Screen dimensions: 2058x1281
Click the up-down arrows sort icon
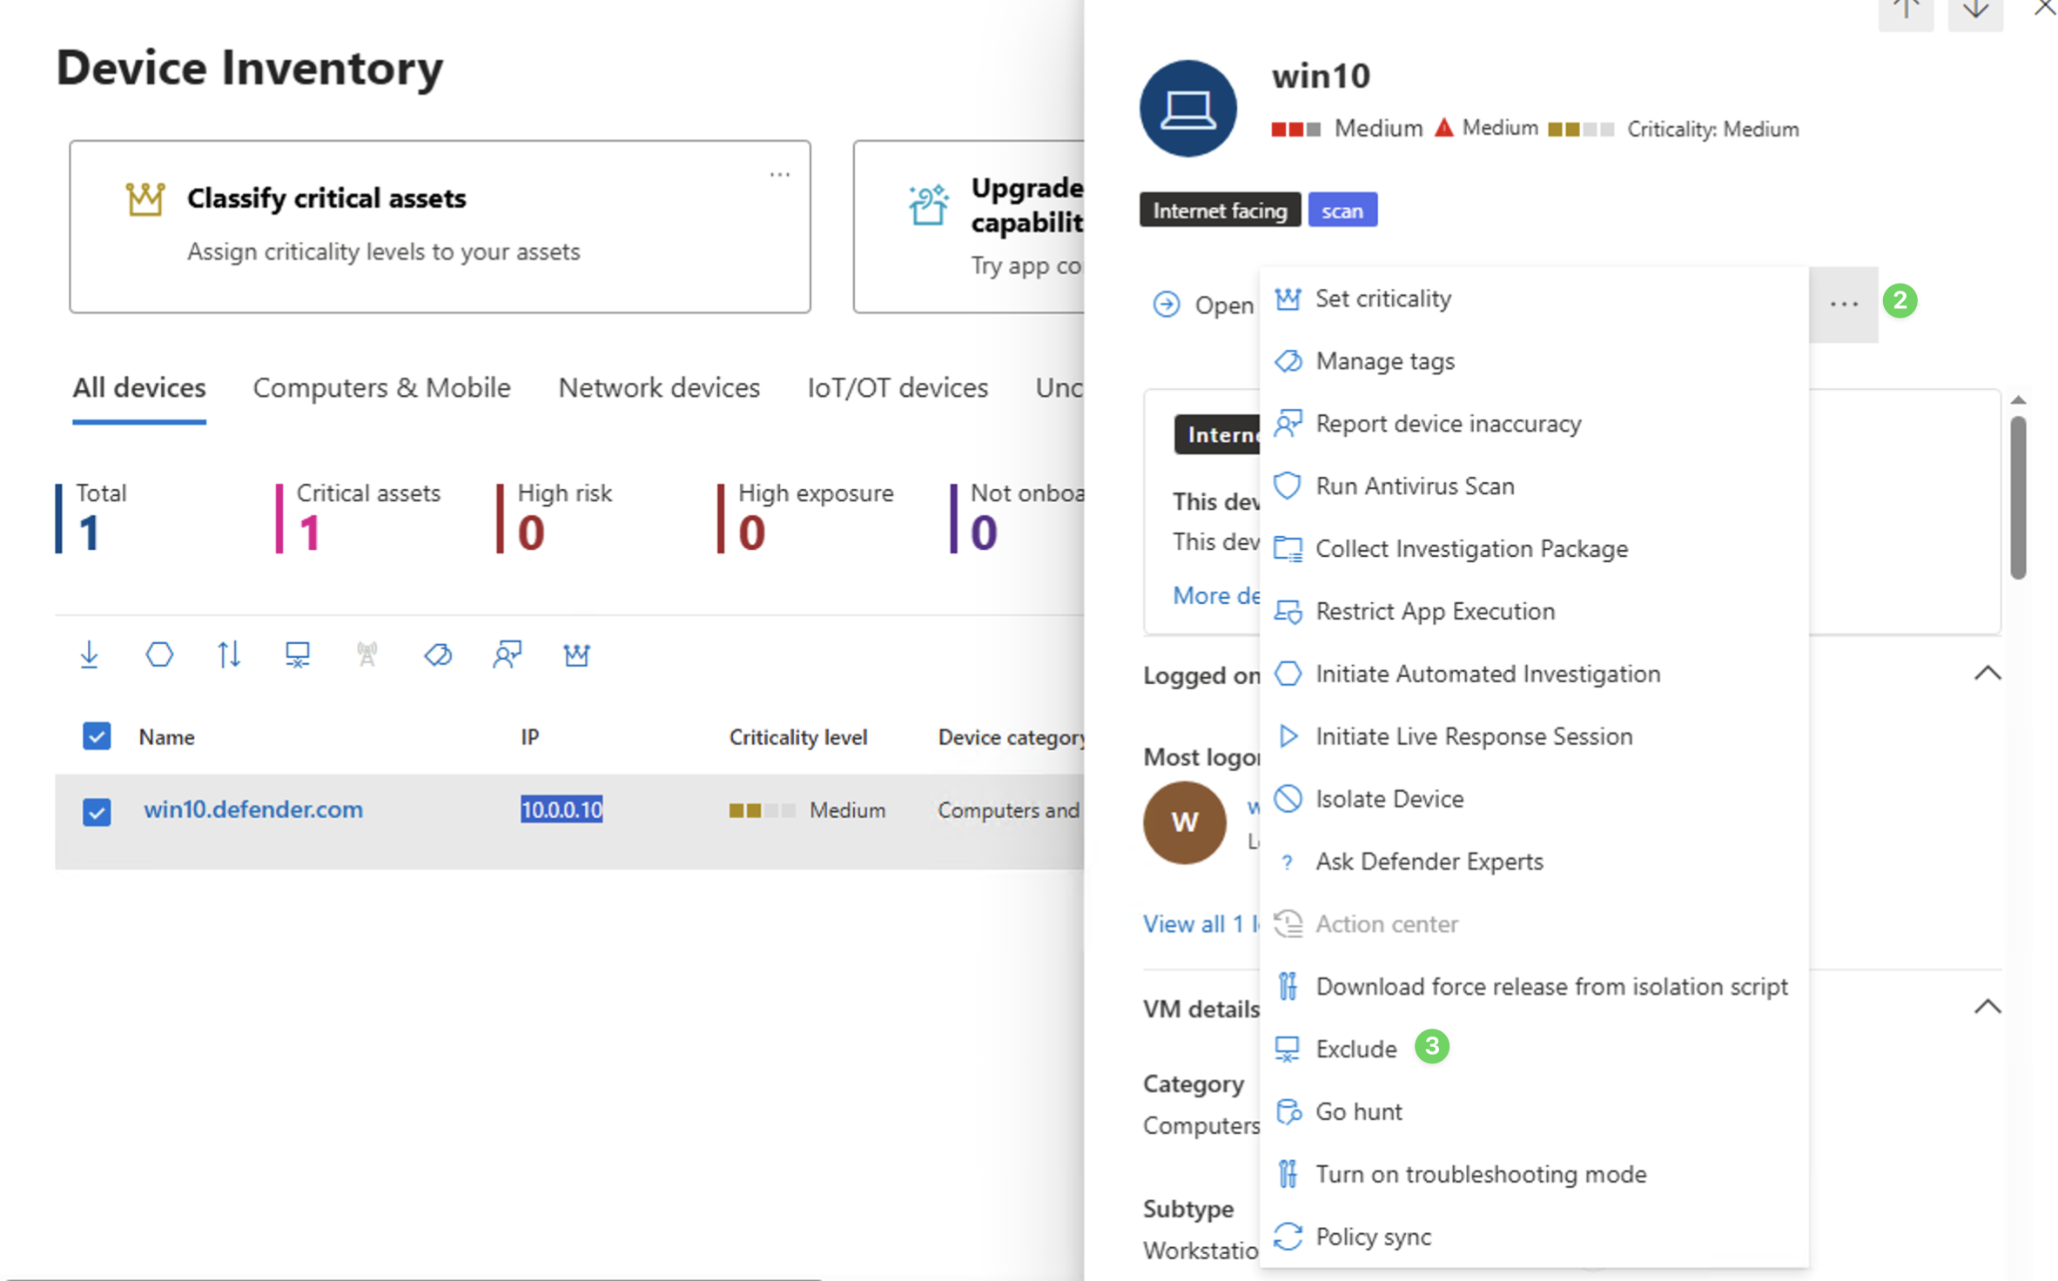pos(229,654)
